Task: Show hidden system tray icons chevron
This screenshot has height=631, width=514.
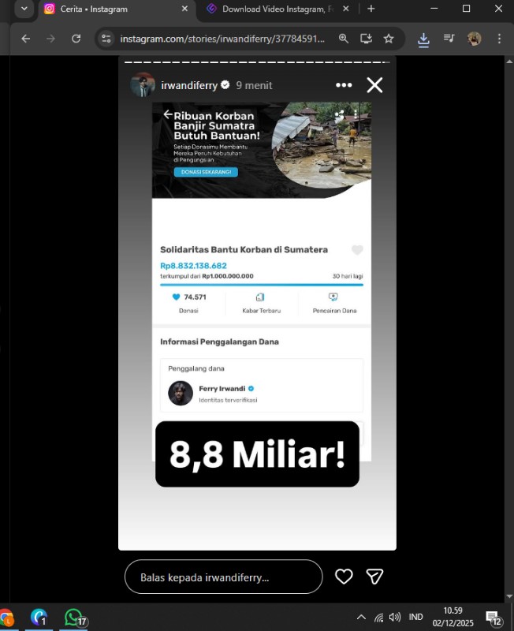Action: coord(361,617)
